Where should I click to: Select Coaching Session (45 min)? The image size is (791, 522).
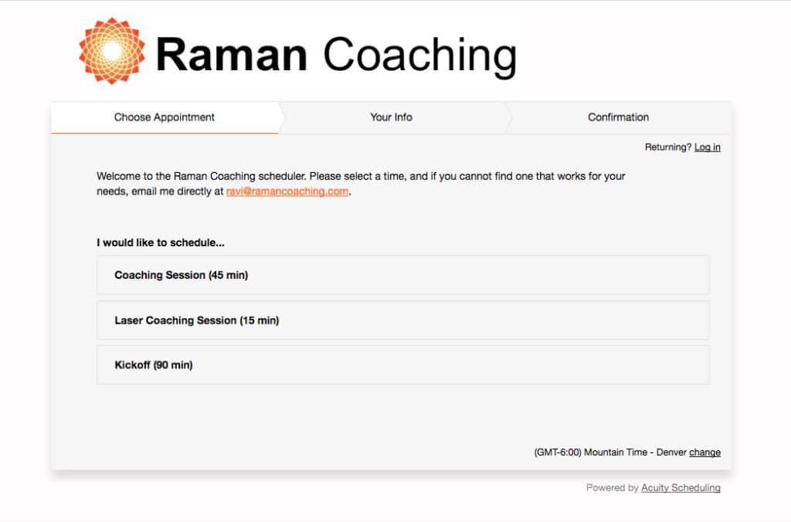(x=402, y=275)
